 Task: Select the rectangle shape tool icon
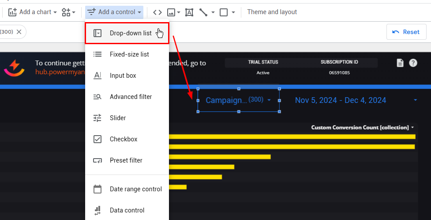tap(224, 12)
